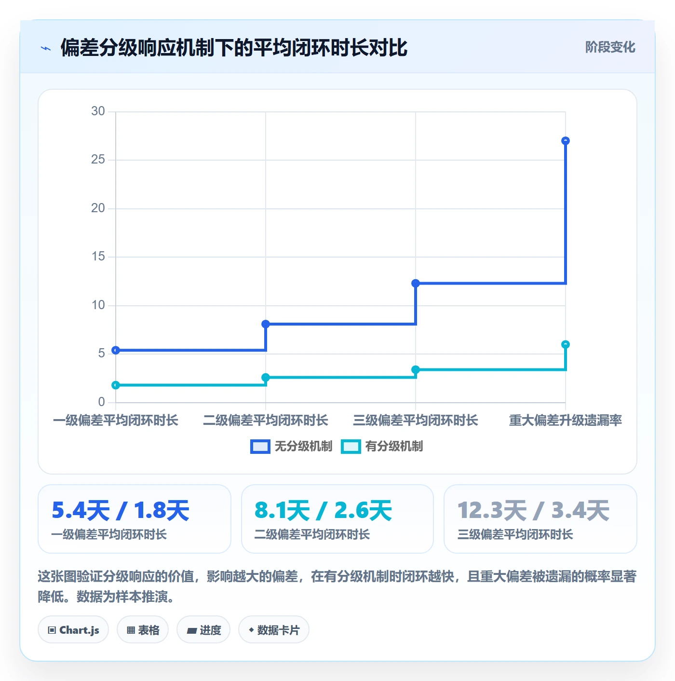Click the description paragraph starting 这张图验证
The image size is (675, 681).
click(337, 586)
